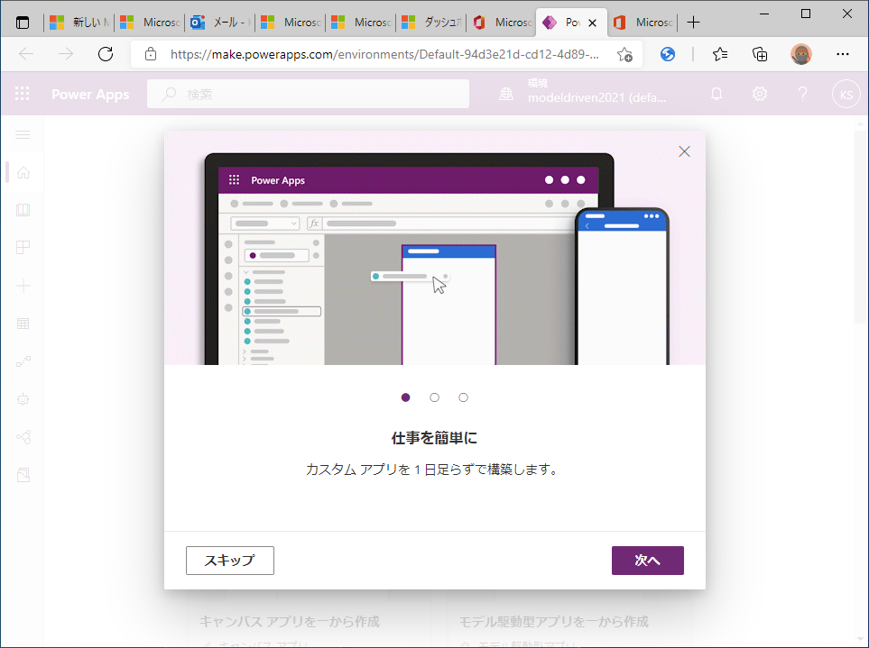
Task: Open Apps icon in left sidebar
Action: coord(23,248)
